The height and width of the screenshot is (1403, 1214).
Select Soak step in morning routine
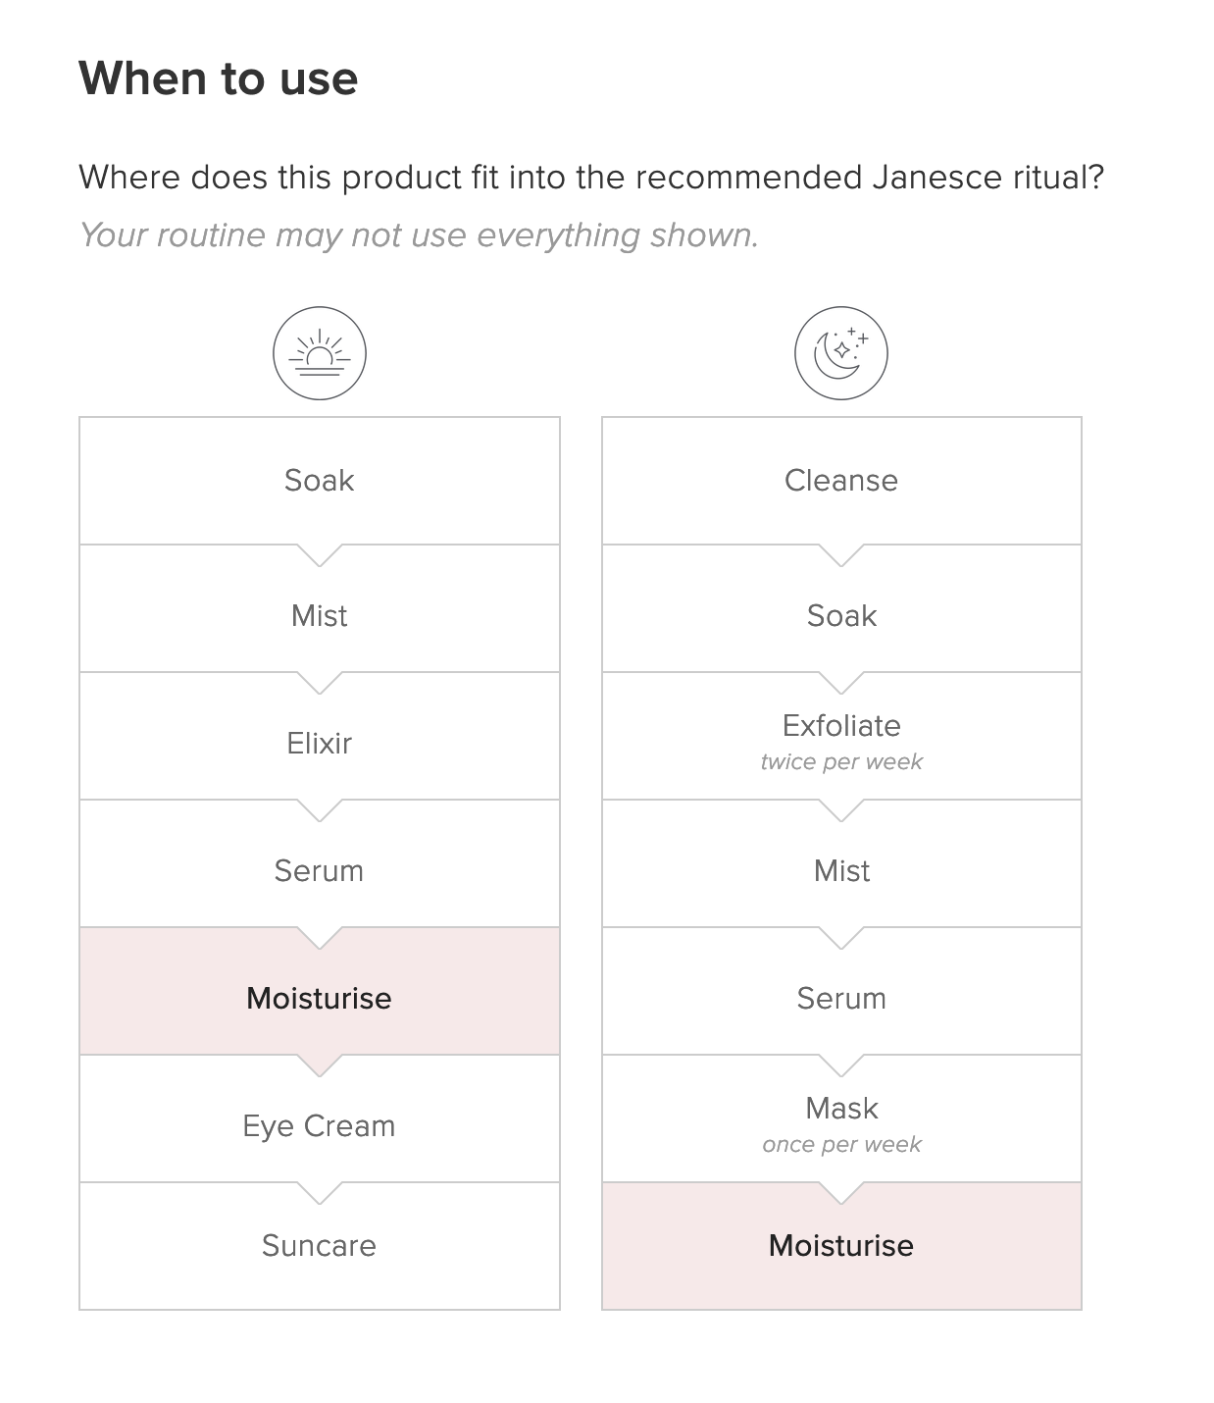pos(319,480)
